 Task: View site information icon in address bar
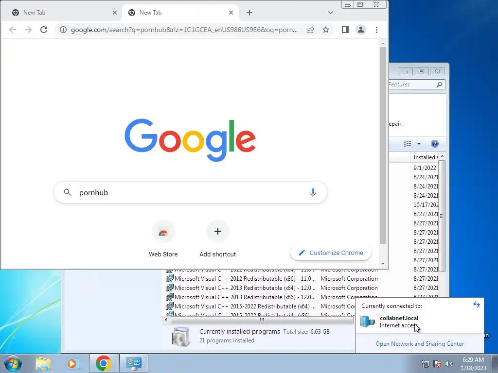[x=63, y=30]
